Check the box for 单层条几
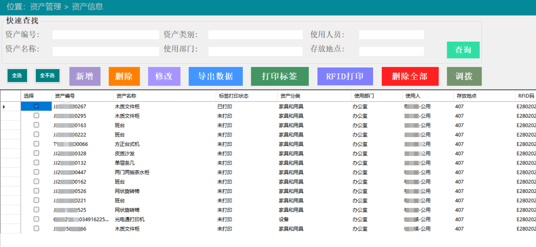Viewport: 536px width, 247px height. (36, 163)
